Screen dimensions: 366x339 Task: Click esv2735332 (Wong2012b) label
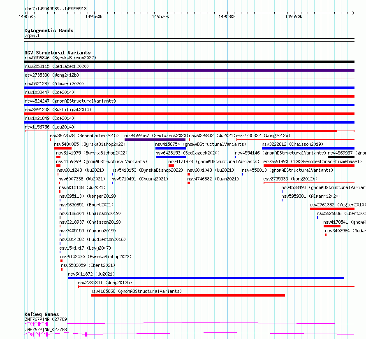tap(263, 136)
